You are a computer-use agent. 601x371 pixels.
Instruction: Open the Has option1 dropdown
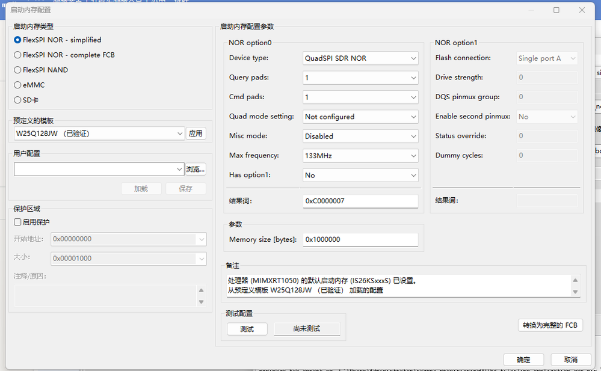tap(360, 175)
